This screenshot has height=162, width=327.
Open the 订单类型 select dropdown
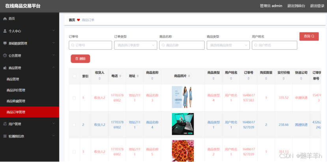(136, 45)
